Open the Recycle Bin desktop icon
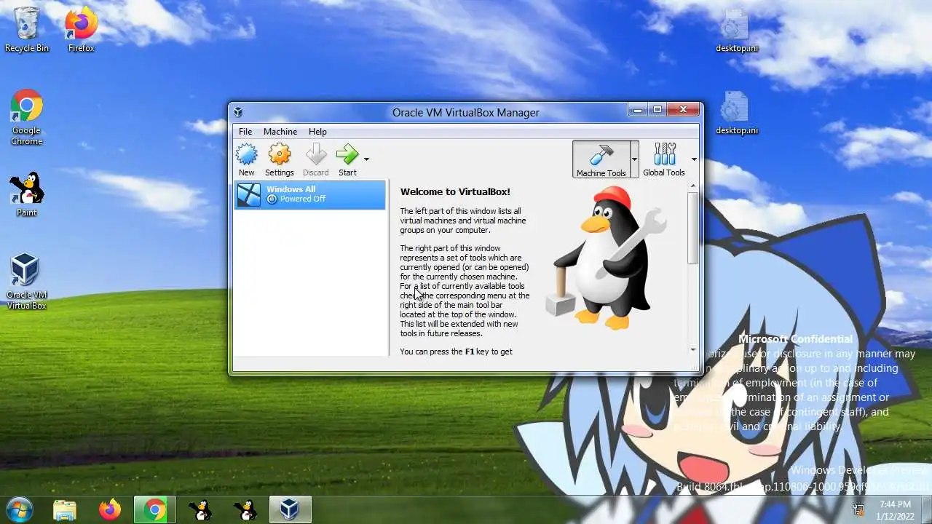 pos(27,29)
